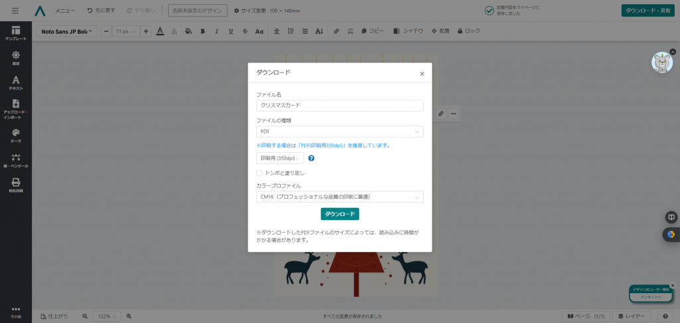Open the その他 more options
This screenshot has width=680, height=323.
click(x=16, y=312)
